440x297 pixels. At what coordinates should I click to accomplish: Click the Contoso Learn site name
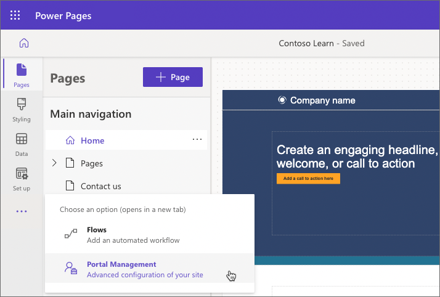pos(306,43)
